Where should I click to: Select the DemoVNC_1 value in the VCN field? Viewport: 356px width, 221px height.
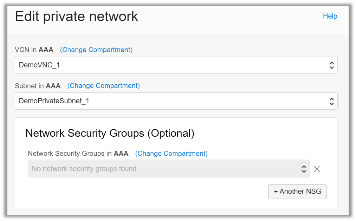pyautogui.click(x=39, y=65)
